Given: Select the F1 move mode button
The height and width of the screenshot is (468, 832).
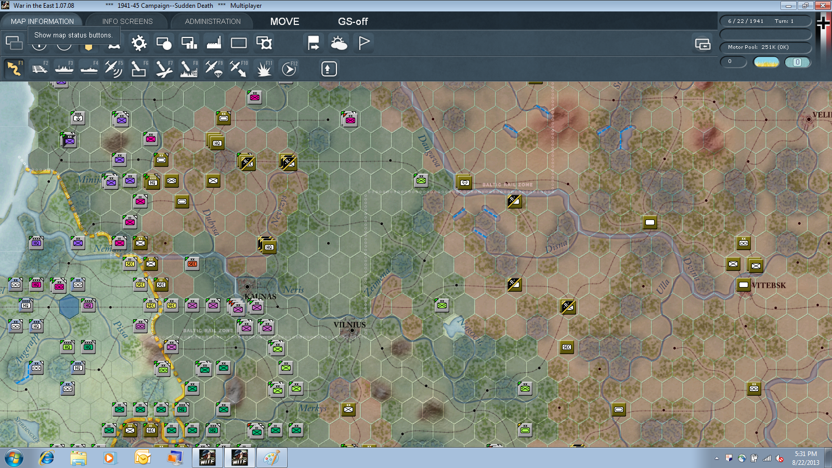Looking at the screenshot, I should (x=14, y=69).
